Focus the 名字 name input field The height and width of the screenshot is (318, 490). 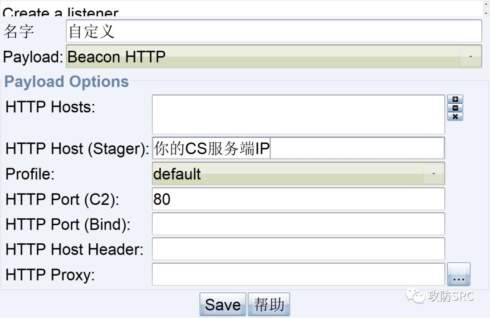[274, 31]
